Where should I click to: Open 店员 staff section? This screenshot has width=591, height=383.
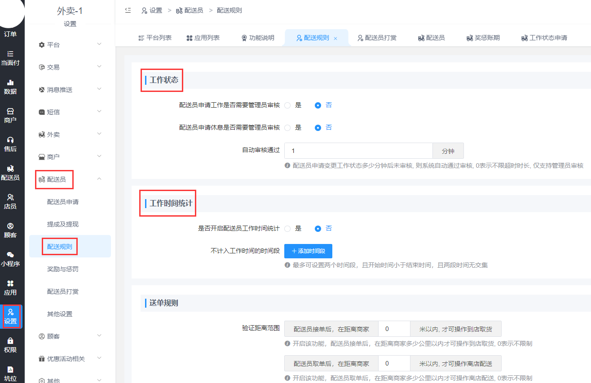10,202
